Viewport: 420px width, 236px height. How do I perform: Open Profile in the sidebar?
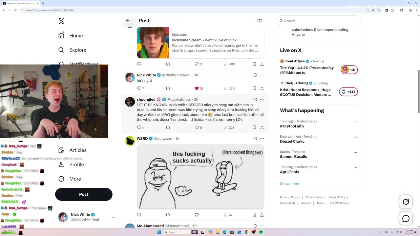71,165
